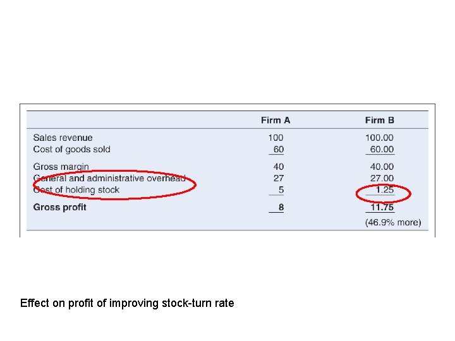Click Firm A's gross margin value 40
The image size is (455, 341).
coord(278,167)
